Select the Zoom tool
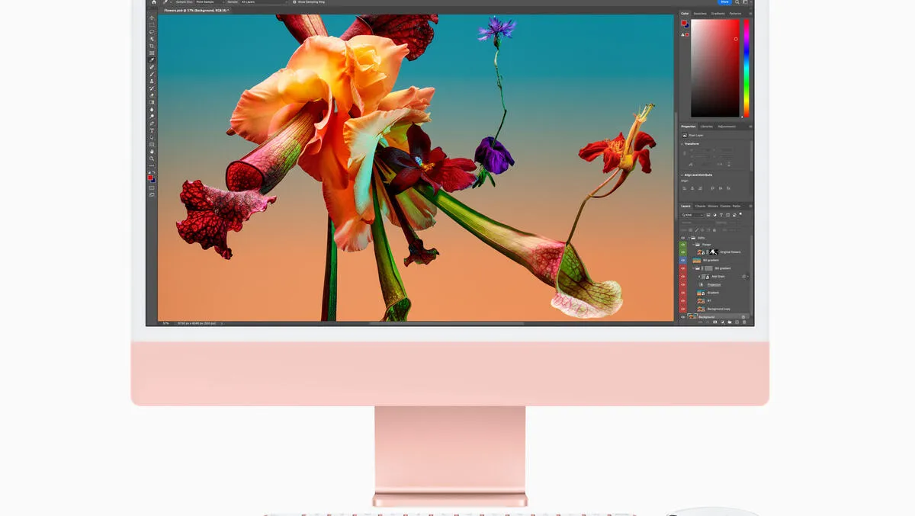Screen dimensions: 915x516 (152, 159)
